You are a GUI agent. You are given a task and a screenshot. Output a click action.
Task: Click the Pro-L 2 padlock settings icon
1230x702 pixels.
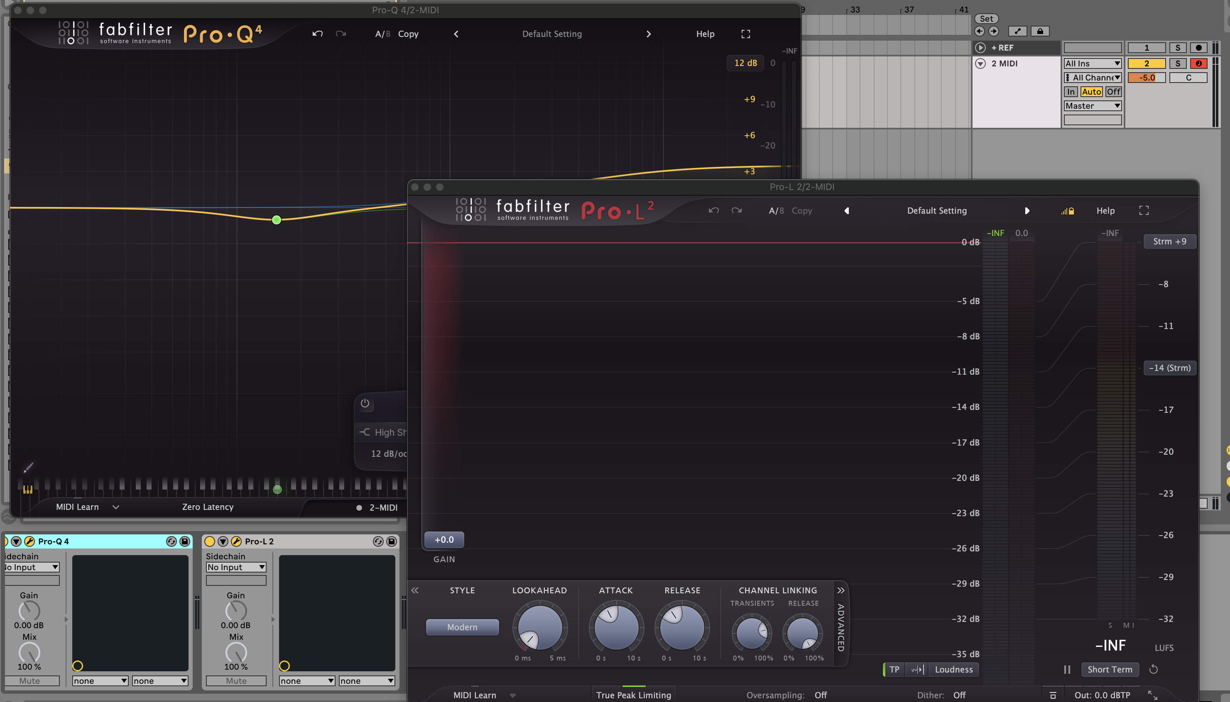[1067, 211]
